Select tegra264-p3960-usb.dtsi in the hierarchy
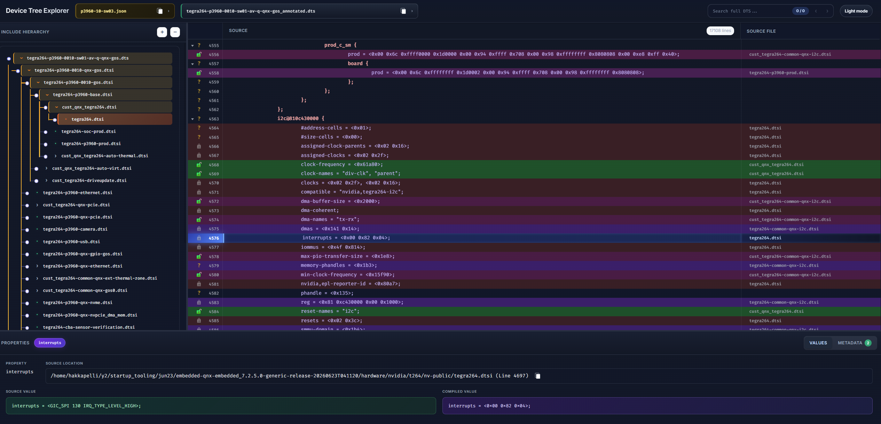 point(71,242)
